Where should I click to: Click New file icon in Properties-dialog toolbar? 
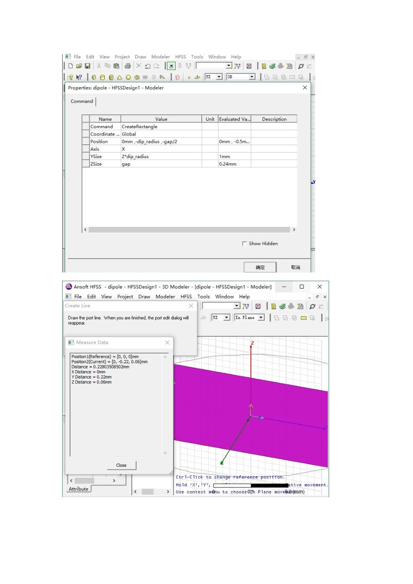point(70,66)
